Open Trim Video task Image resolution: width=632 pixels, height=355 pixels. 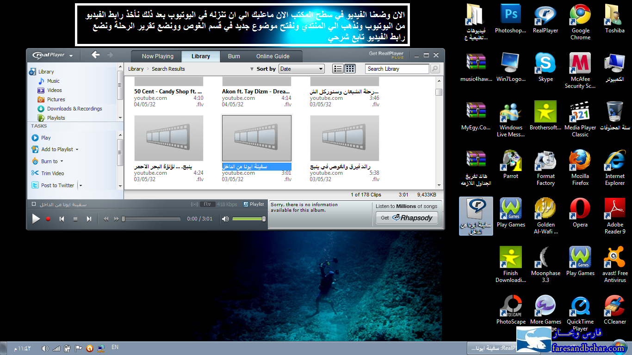(x=52, y=173)
